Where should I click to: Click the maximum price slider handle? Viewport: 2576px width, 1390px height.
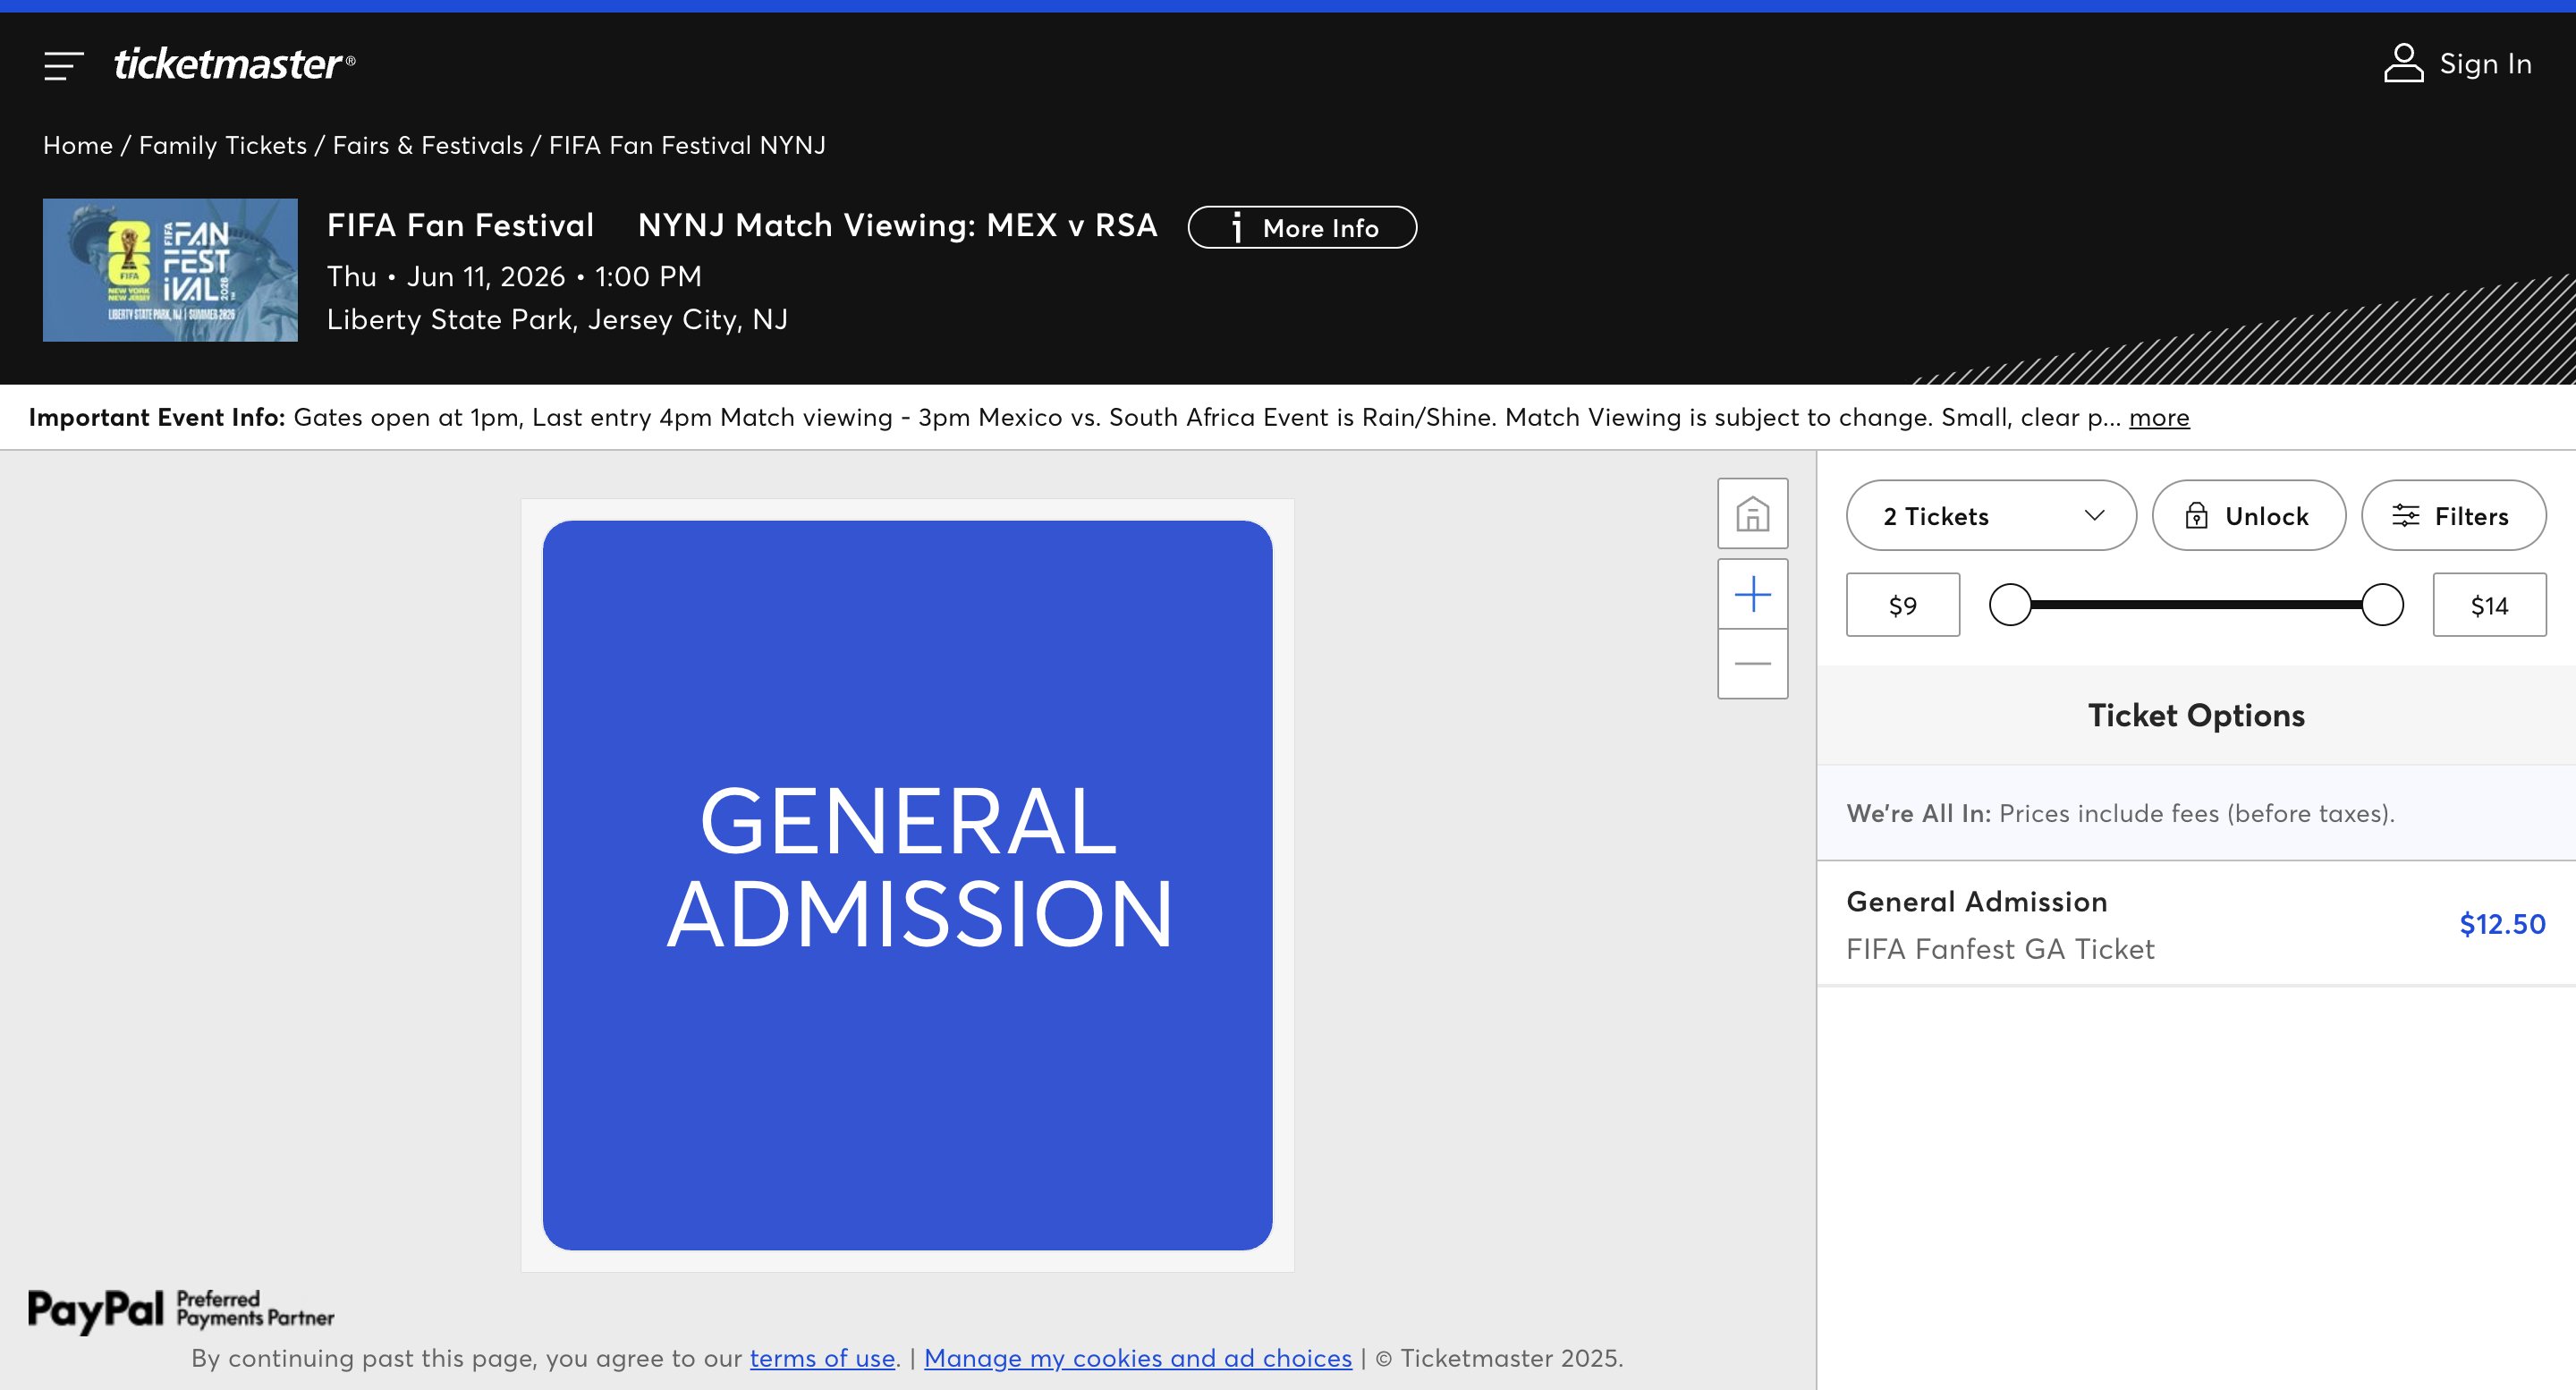(2382, 605)
